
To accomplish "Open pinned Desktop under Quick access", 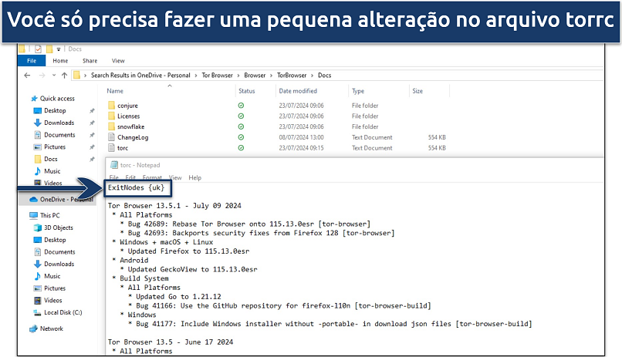I will click(x=55, y=110).
